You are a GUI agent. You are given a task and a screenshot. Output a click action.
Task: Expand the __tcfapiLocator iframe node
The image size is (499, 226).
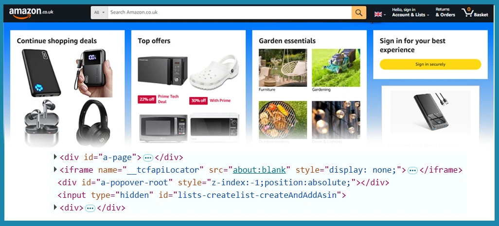55,170
